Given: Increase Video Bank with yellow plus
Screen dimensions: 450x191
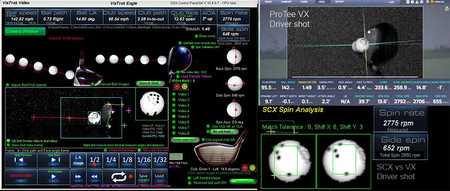Looking at the screenshot, I should (x=184, y=86).
